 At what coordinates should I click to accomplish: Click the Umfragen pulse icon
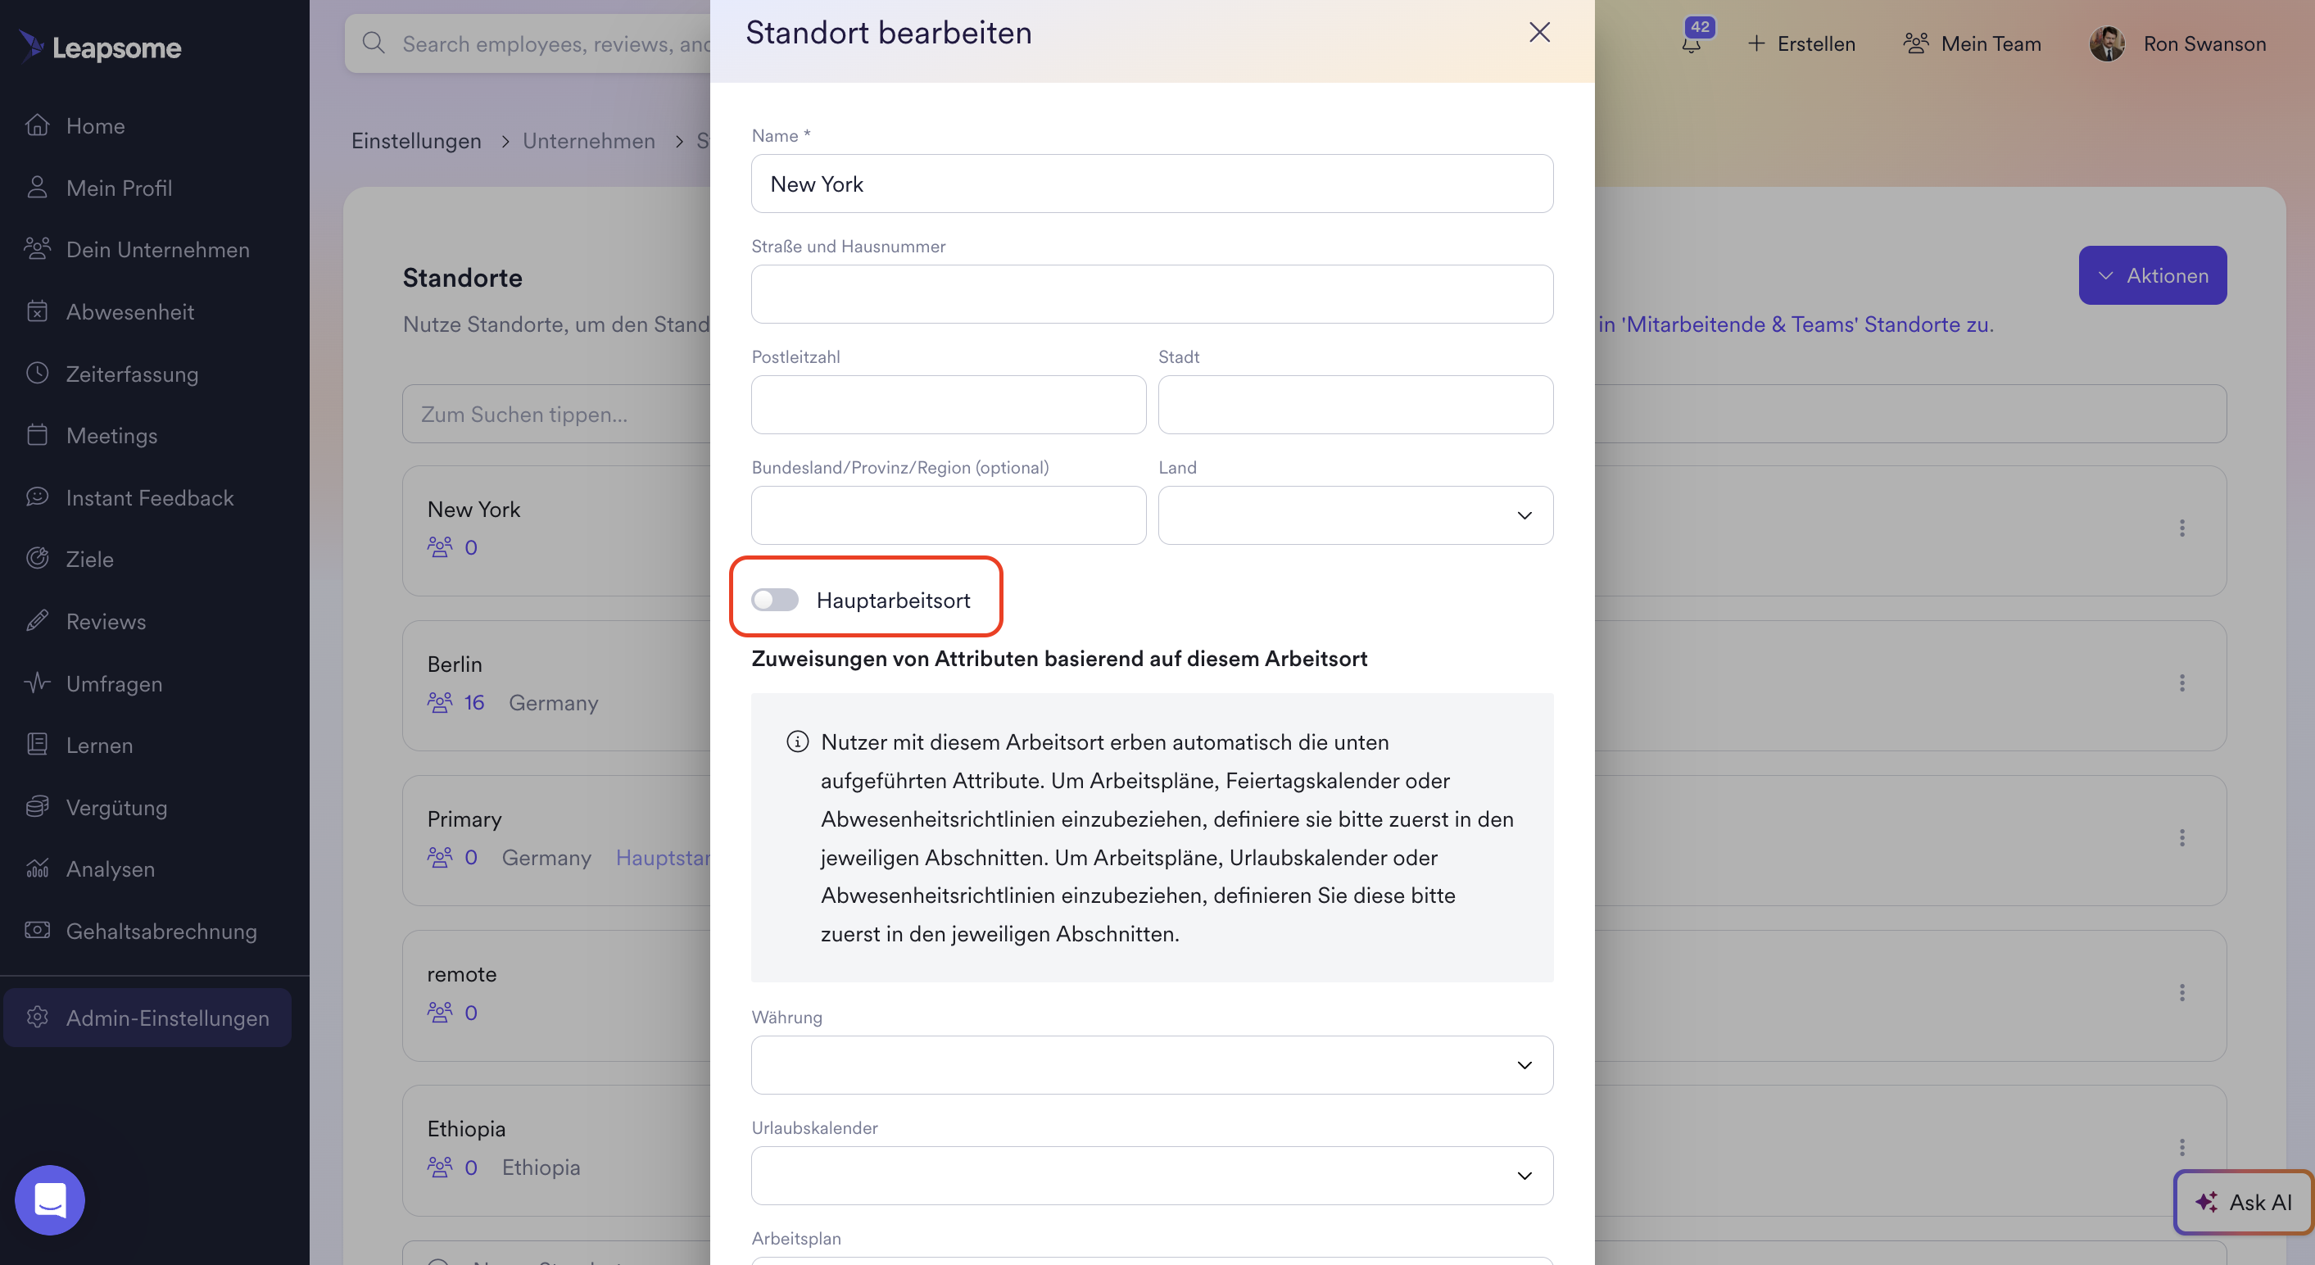[37, 682]
